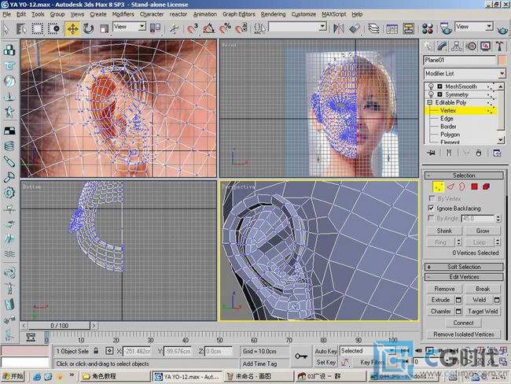Choose Rectangular Selection Region tool
Image resolution: width=511 pixels, height=384 pixels.
(x=37, y=28)
